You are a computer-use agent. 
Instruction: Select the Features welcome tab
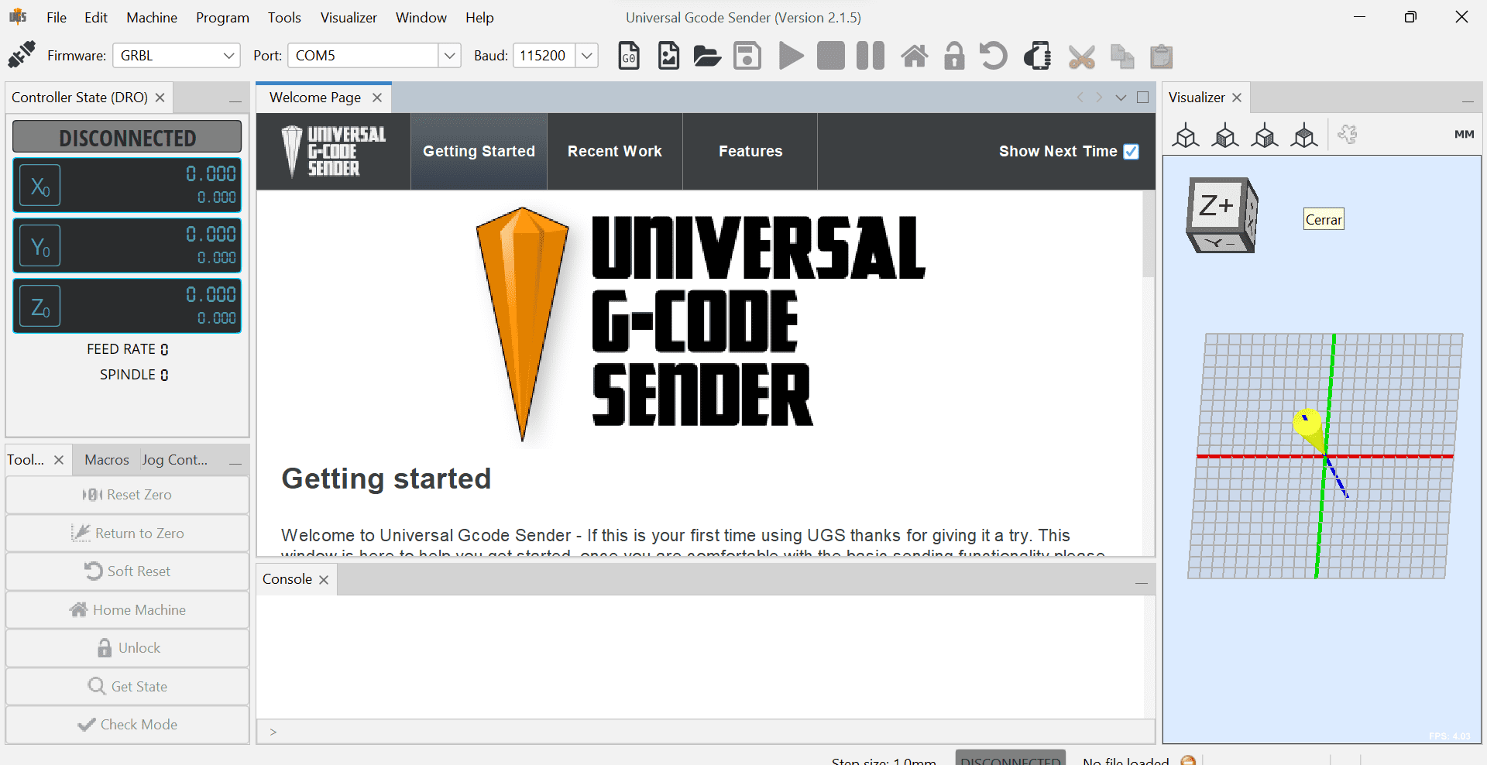pyautogui.click(x=750, y=152)
